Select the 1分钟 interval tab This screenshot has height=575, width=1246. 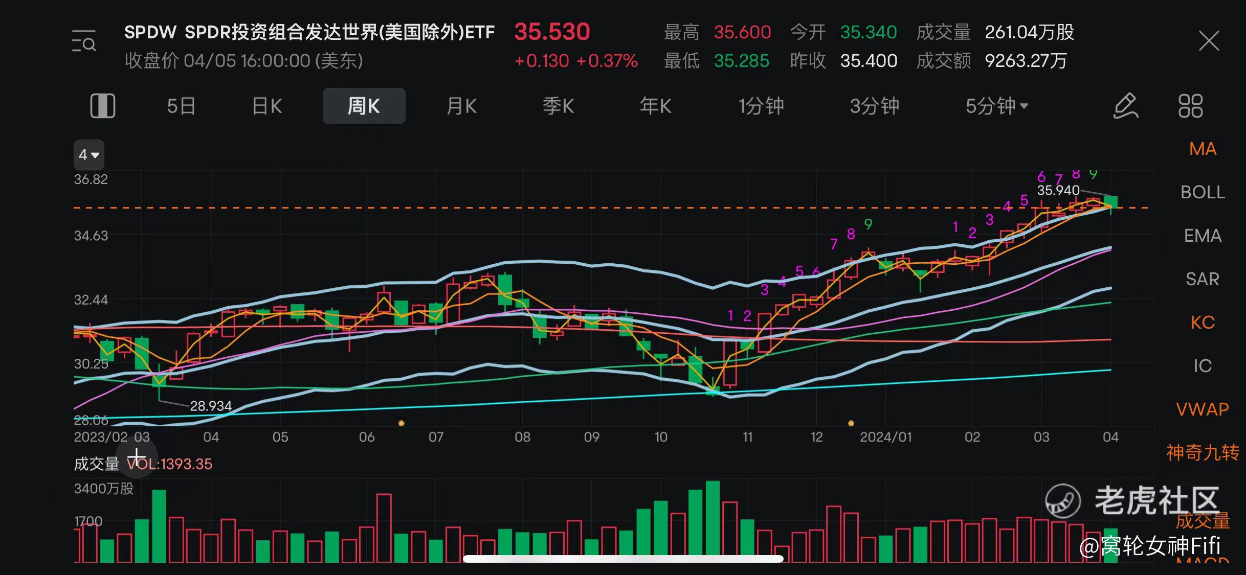coord(761,106)
